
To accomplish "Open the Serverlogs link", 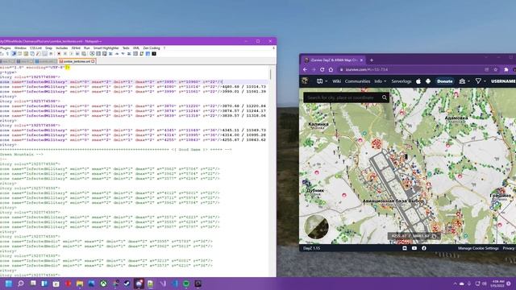I will coord(402,81).
